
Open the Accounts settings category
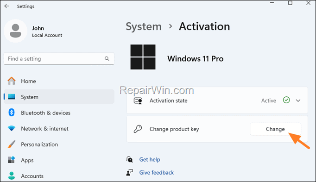59,176
